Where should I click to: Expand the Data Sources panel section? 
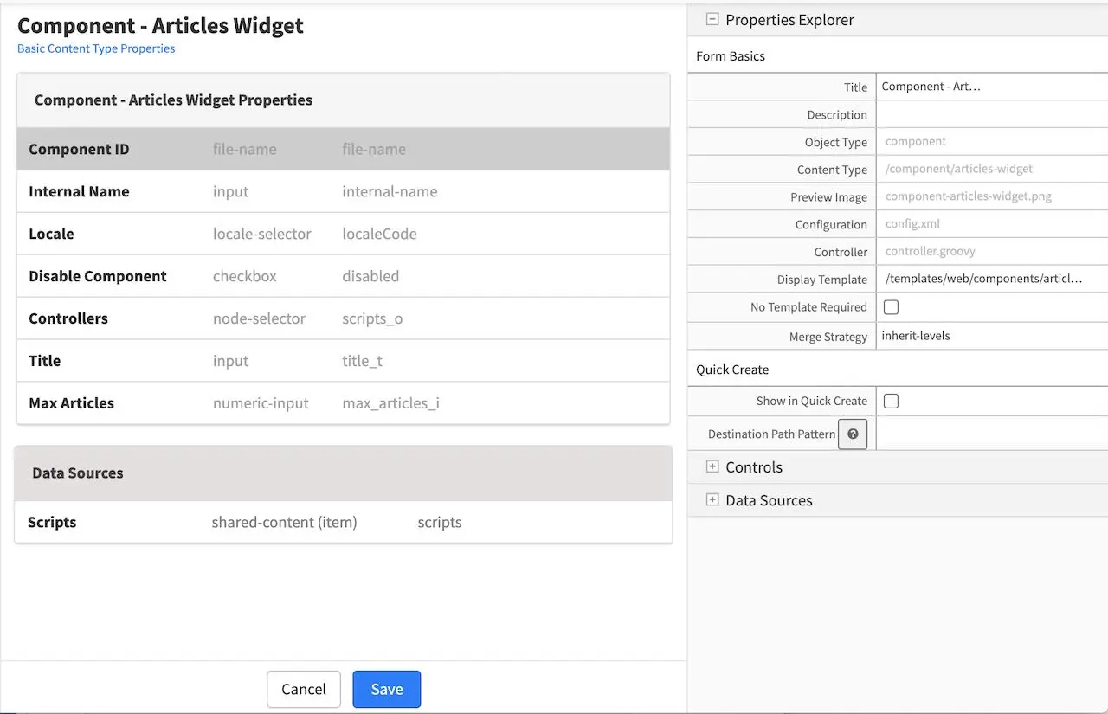tap(712, 499)
